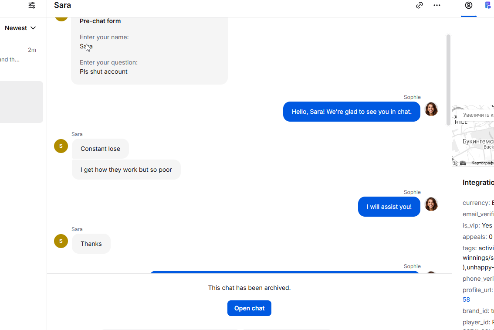Click the "I get how they work" message
The width and height of the screenshot is (494, 330).
(x=126, y=170)
